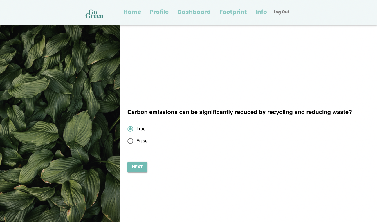Click the carbon emissions question text
The width and height of the screenshot is (377, 222).
click(239, 112)
